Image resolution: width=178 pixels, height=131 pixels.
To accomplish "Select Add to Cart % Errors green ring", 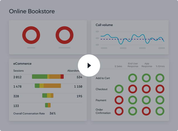I will [x=160, y=78].
